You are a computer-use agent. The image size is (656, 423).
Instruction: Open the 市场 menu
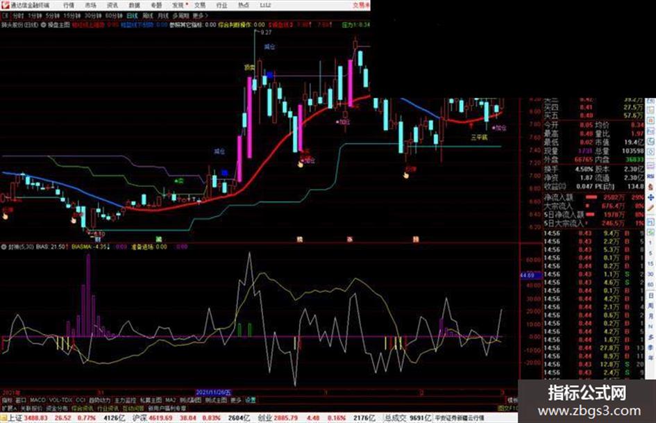pos(90,6)
